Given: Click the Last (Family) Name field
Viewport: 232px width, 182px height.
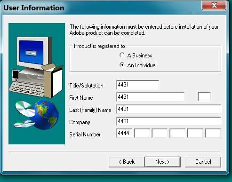Looking at the screenshot, I should [x=168, y=109].
